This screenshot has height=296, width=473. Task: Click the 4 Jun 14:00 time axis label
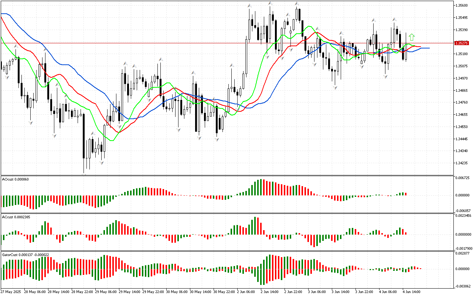tap(411, 292)
